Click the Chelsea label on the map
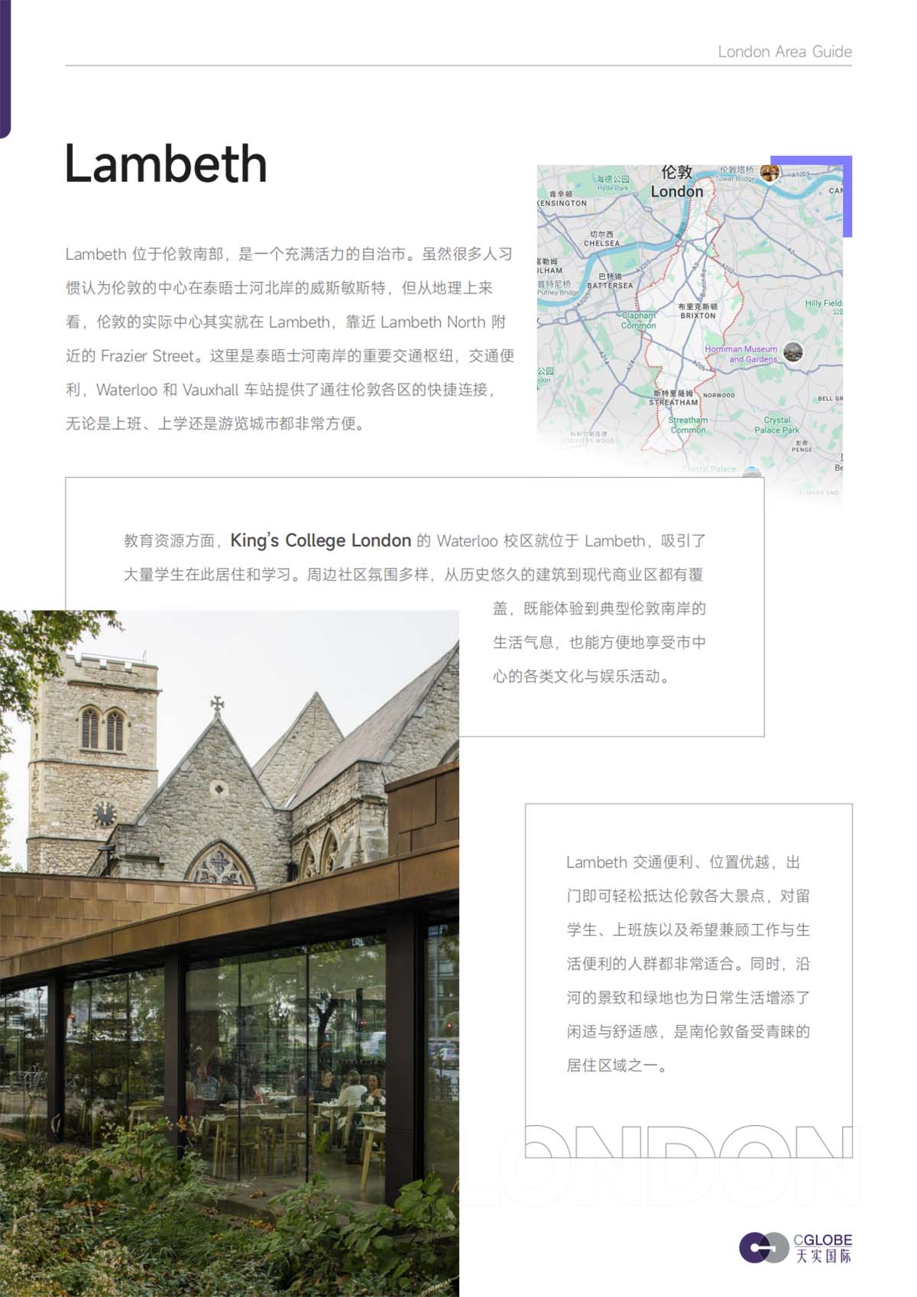The width and height of the screenshot is (917, 1297). pos(601,239)
